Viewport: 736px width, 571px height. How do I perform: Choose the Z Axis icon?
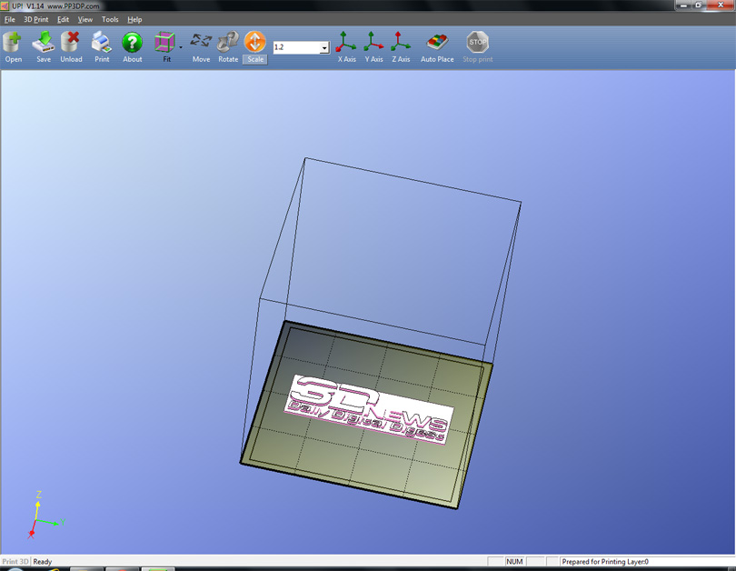(x=401, y=46)
